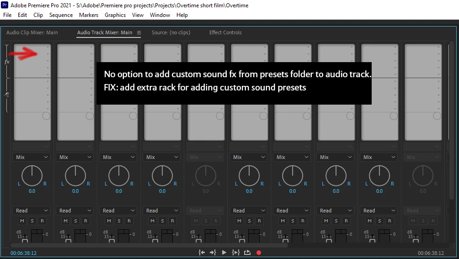Screen dimensions: 459x259
Task: Open the Graphics menu
Action: click(115, 15)
